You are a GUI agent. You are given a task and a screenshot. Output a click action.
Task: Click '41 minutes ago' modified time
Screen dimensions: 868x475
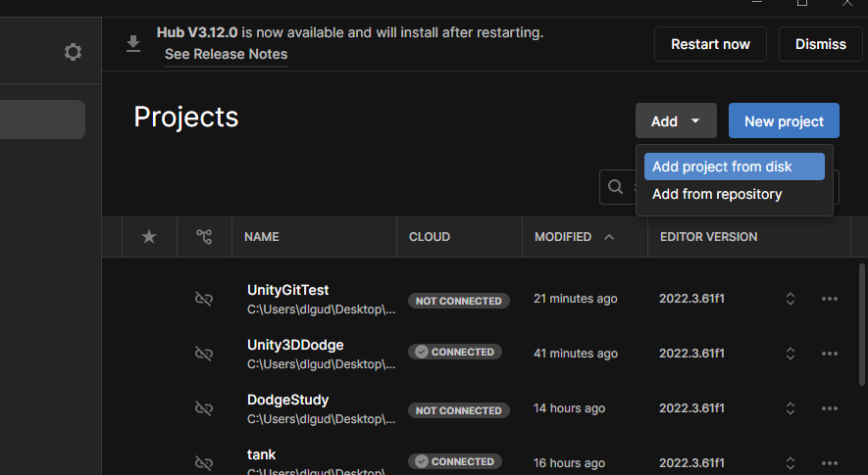[x=575, y=354]
